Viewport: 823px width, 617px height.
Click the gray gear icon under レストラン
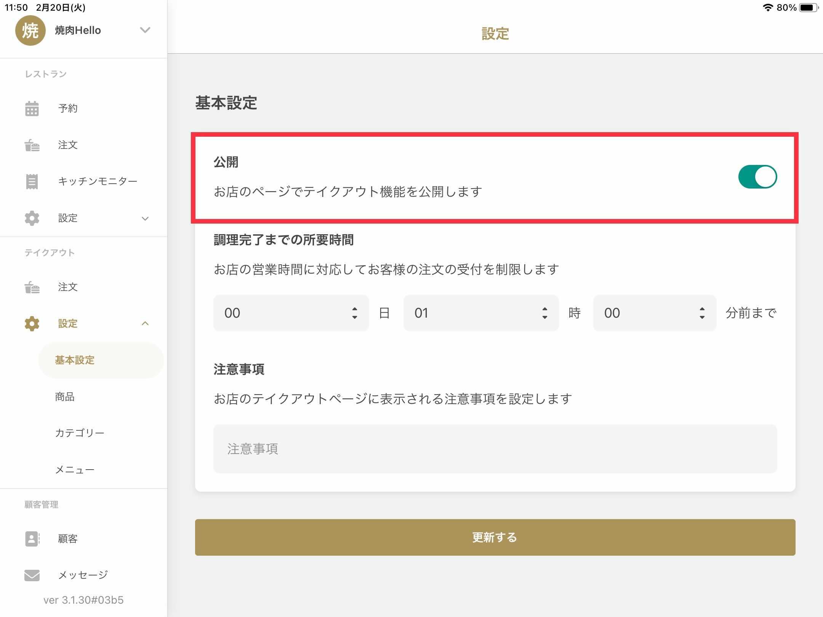[x=32, y=218]
